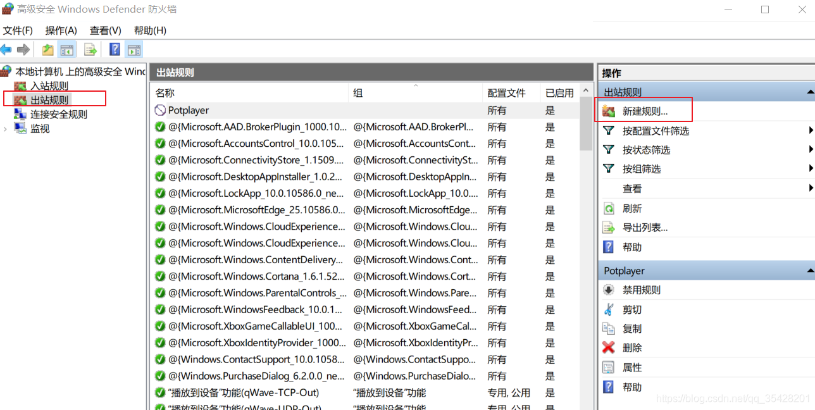
Task: Click 属性 in the Potplayer actions section
Action: 632,367
